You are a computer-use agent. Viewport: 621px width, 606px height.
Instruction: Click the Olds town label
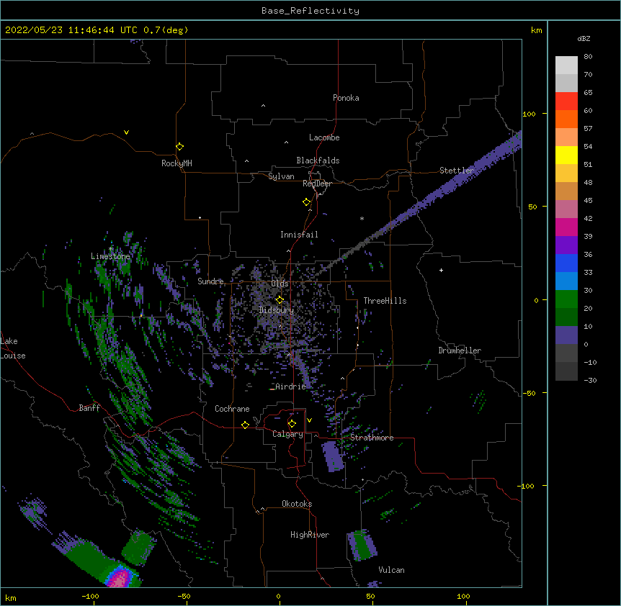click(x=280, y=284)
